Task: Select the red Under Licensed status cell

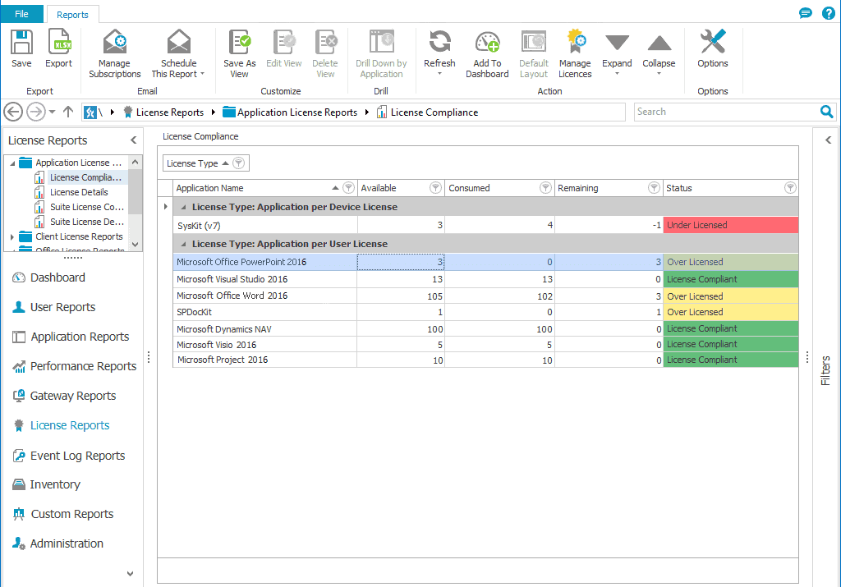Action: (x=730, y=225)
